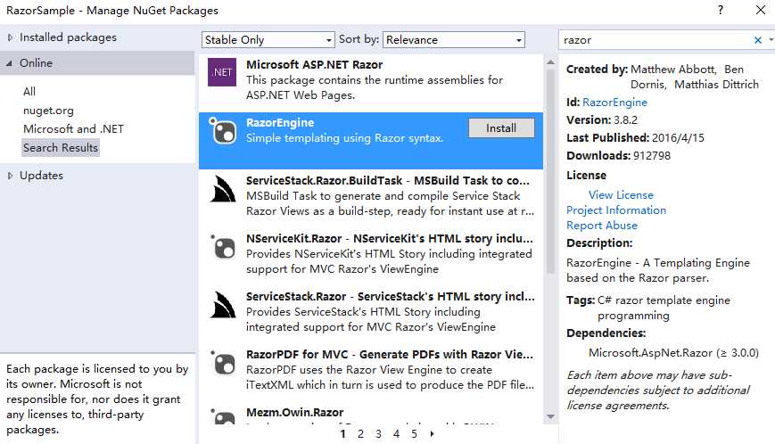The width and height of the screenshot is (775, 444).
Task: Go to results page 4
Action: pos(396,433)
